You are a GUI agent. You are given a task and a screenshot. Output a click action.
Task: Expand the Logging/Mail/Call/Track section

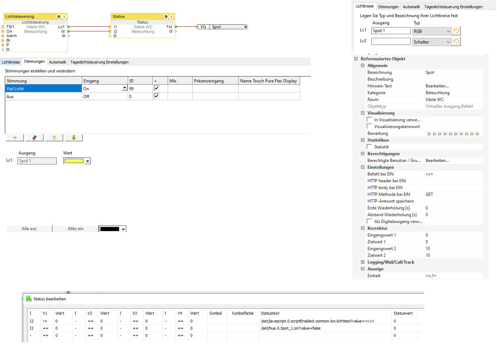tap(362, 262)
